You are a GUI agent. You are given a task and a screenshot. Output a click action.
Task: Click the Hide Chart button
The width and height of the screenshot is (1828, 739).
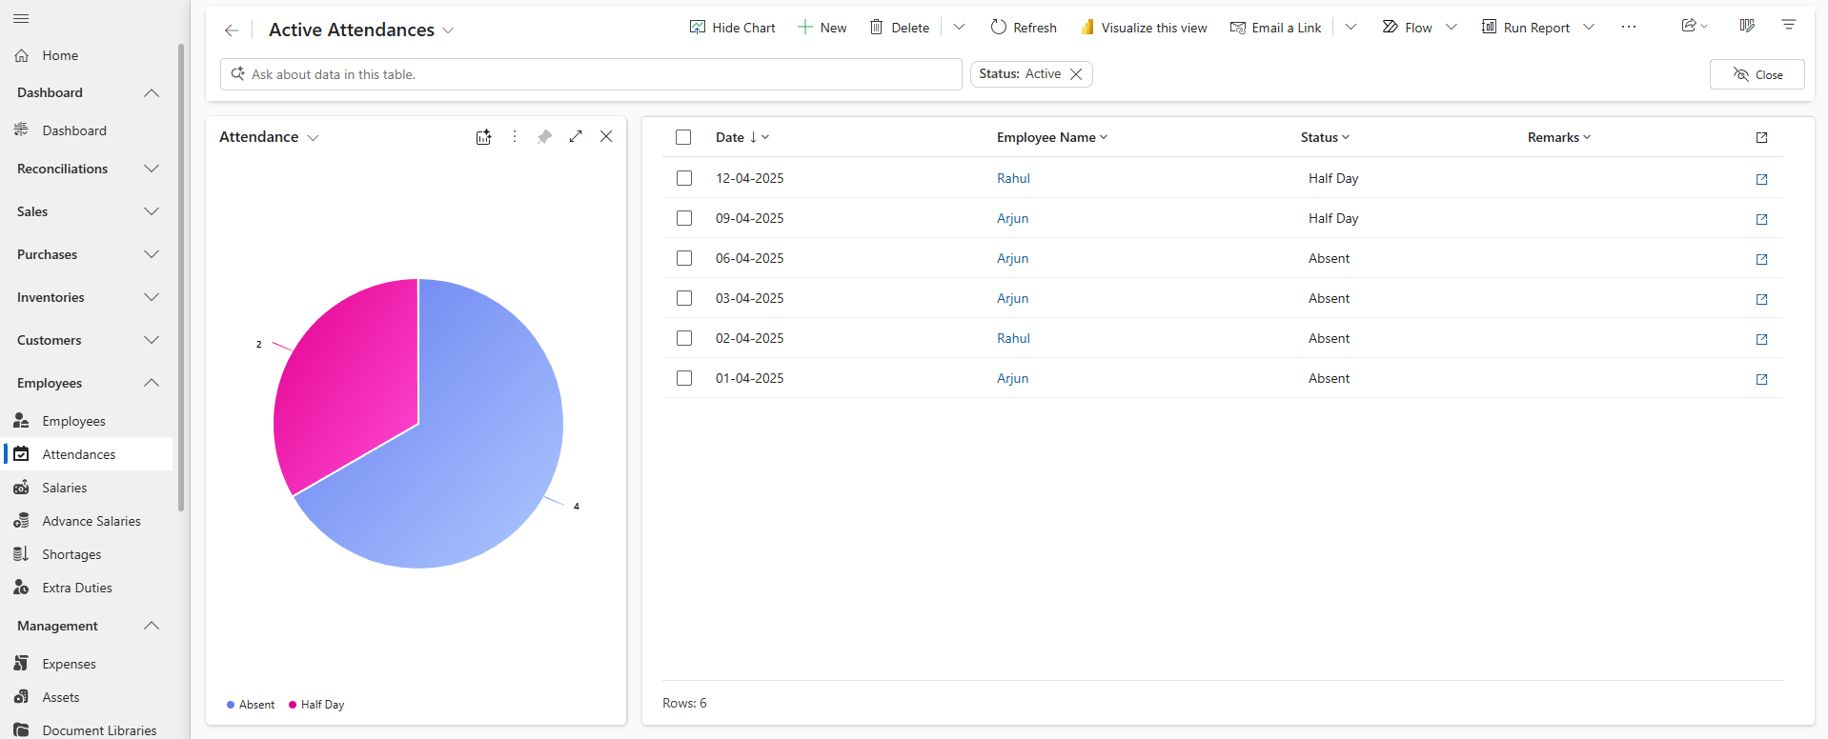click(732, 28)
